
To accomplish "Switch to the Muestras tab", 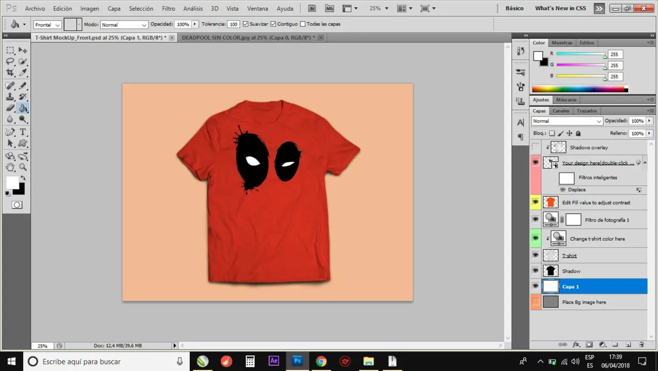I will tap(562, 43).
